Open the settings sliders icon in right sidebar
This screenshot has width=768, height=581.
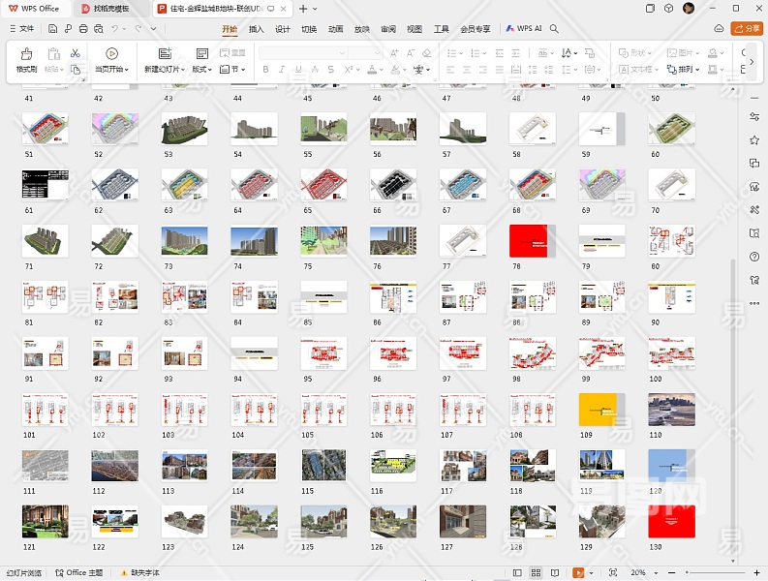pos(754,116)
